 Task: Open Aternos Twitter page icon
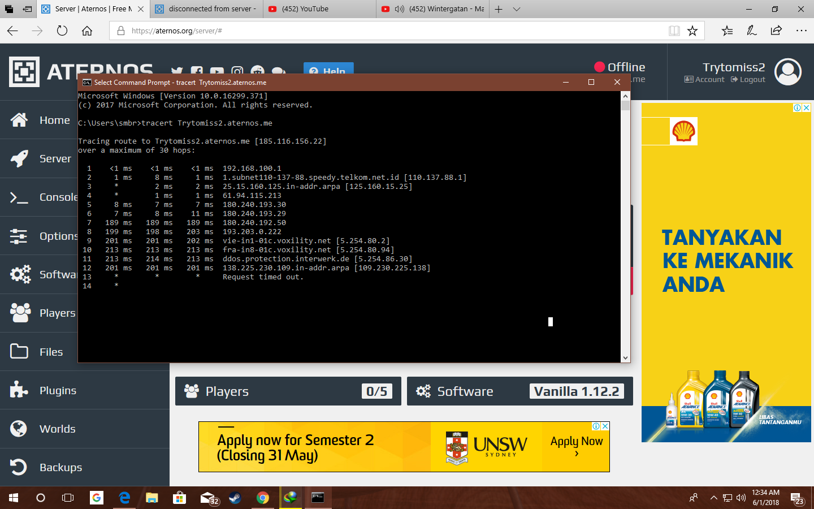[177, 71]
